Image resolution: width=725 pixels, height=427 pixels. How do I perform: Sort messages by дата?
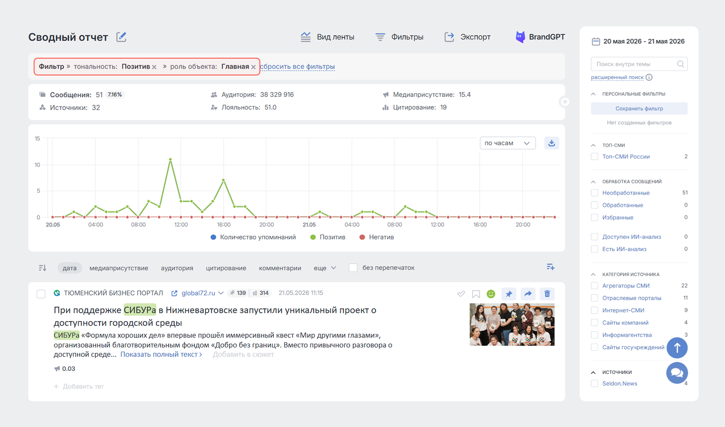click(70, 268)
